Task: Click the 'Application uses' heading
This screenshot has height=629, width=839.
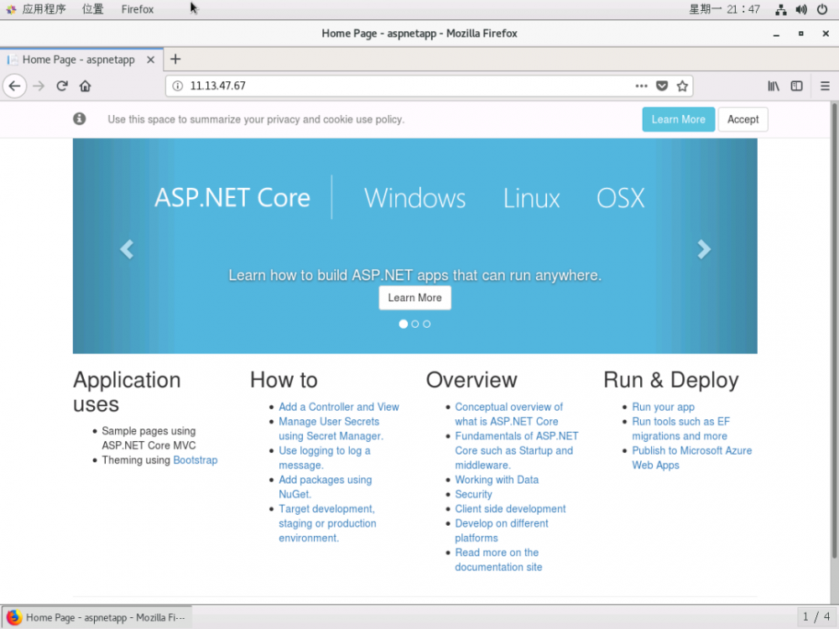Action: pos(127,392)
